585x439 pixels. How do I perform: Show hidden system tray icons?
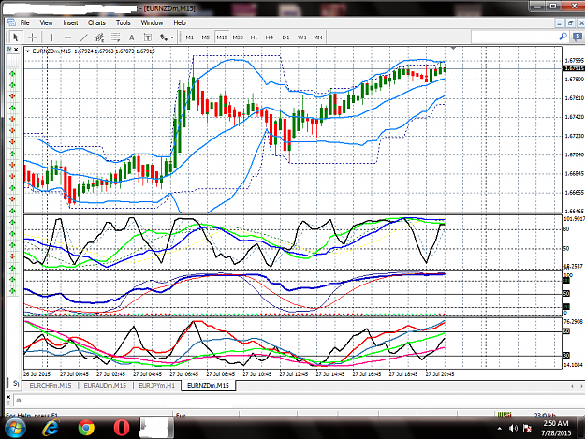[x=500, y=429]
